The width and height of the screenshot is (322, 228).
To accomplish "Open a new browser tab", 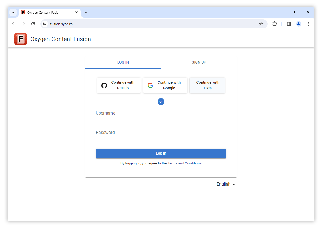I will point(86,12).
